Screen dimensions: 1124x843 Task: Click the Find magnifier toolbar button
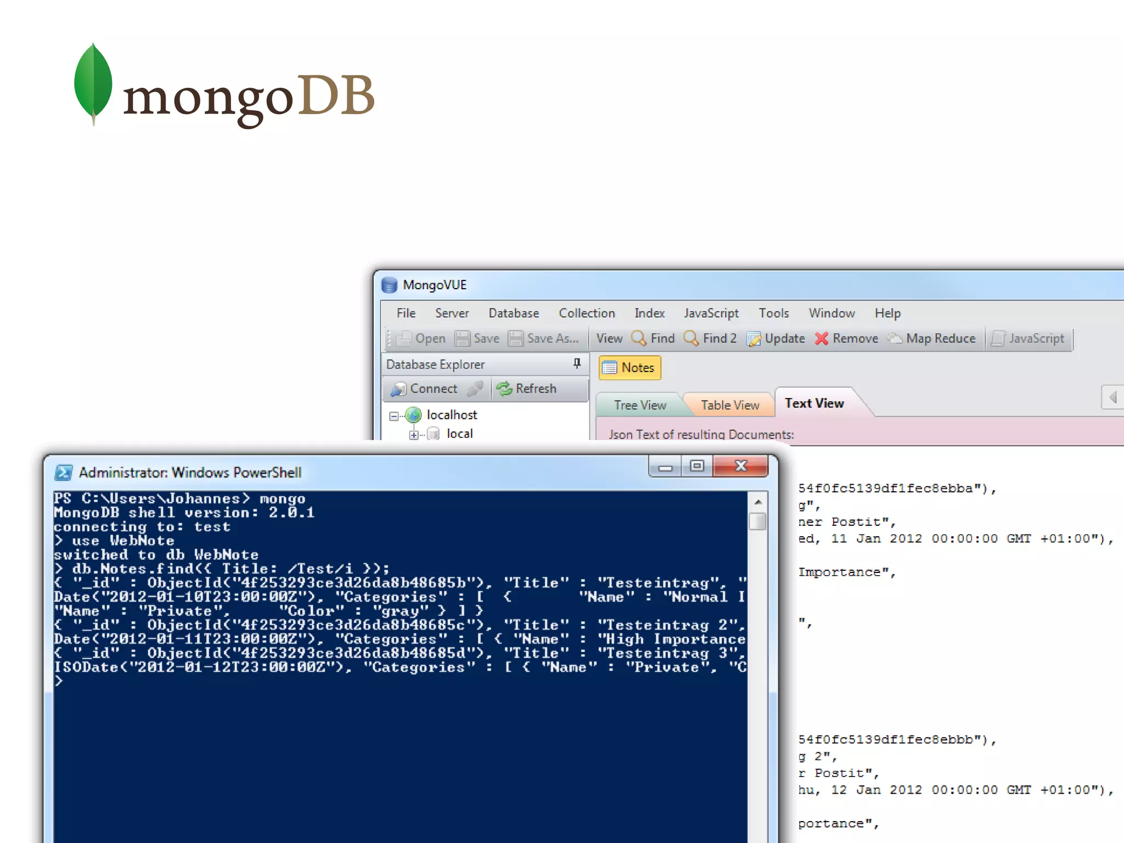(653, 339)
